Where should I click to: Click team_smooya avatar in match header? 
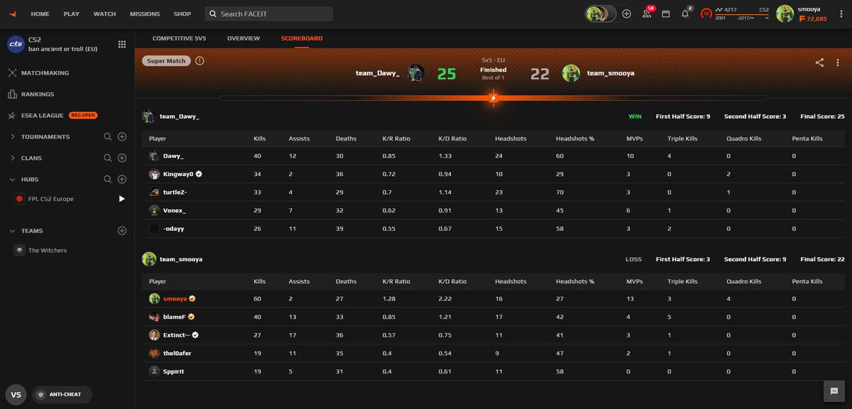(x=571, y=73)
